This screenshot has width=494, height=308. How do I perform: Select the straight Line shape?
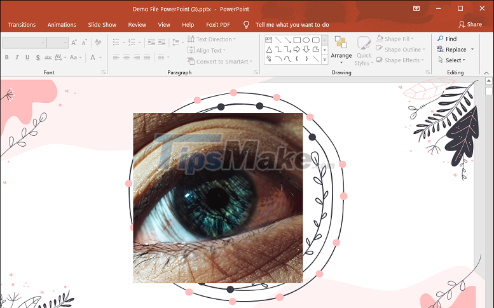click(x=278, y=39)
